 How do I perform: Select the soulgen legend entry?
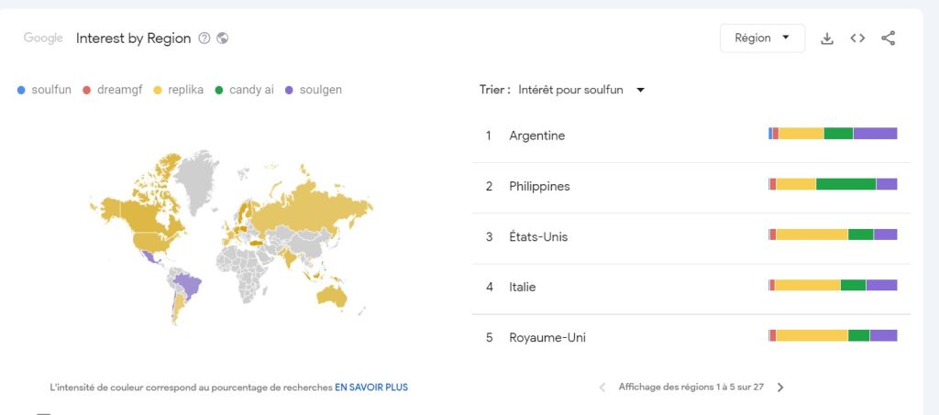click(x=314, y=91)
